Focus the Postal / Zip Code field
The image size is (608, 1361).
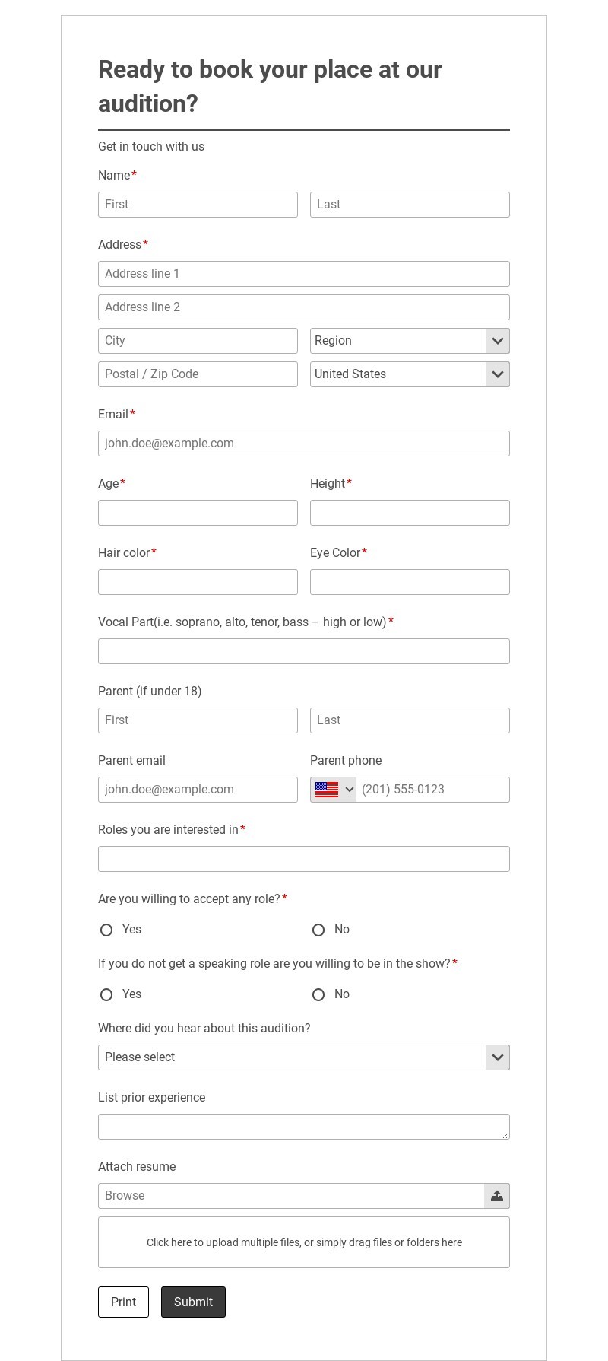[x=198, y=374]
